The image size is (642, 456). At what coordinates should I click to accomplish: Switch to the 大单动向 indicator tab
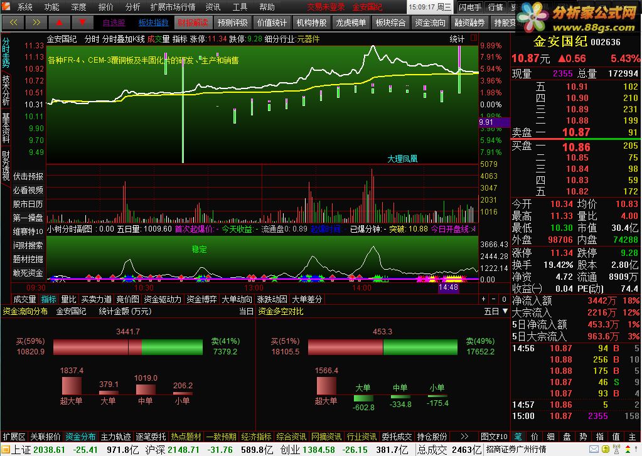click(237, 299)
